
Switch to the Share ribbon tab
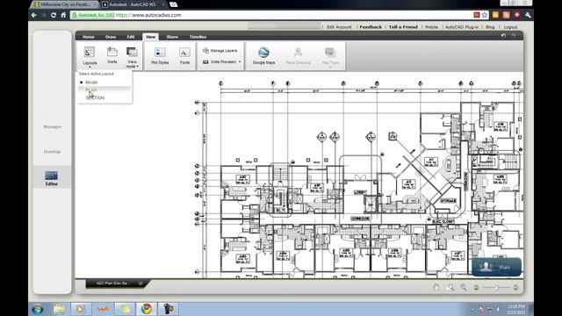[x=172, y=37]
